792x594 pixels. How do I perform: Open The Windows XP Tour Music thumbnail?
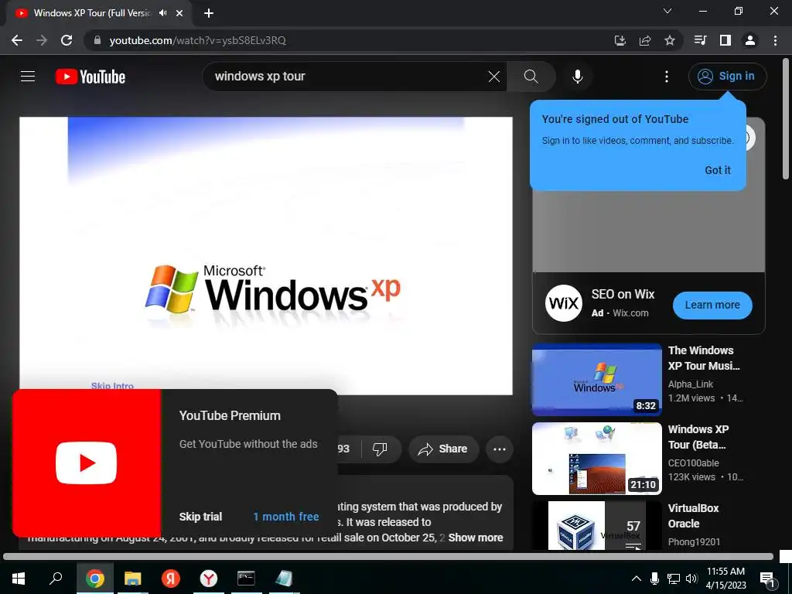tap(596, 380)
